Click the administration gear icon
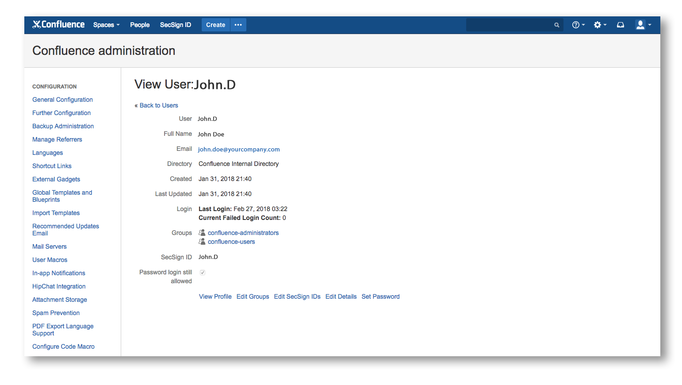Screen dimensions: 682x385 (x=598, y=25)
